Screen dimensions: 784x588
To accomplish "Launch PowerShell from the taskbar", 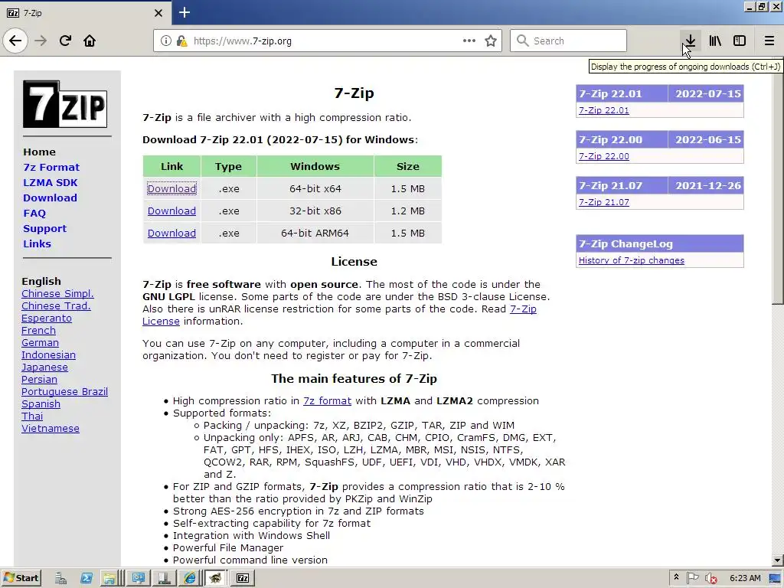I will pyautogui.click(x=87, y=578).
